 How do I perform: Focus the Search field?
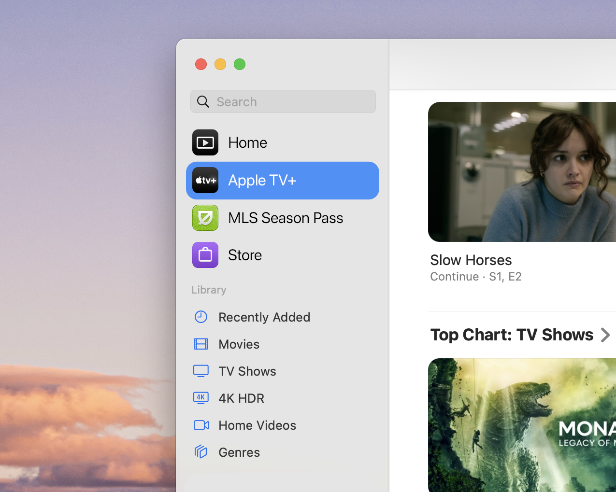283,101
